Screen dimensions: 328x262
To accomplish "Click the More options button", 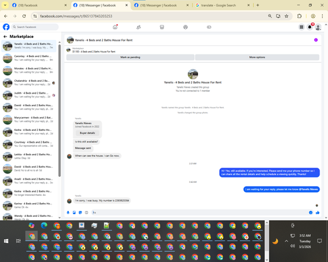I will [257, 57].
